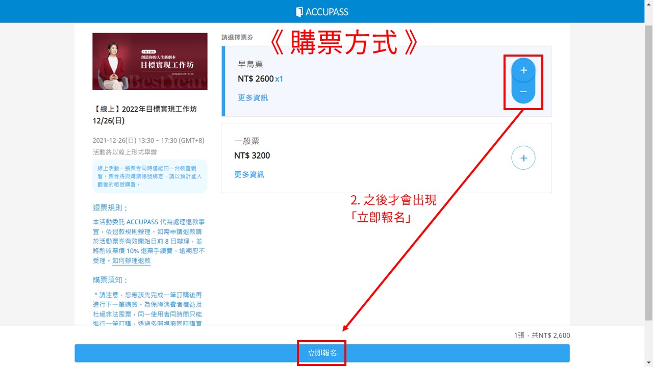This screenshot has width=653, height=367.
Task: Click the x1 quantity indicator
Action: pyautogui.click(x=279, y=79)
